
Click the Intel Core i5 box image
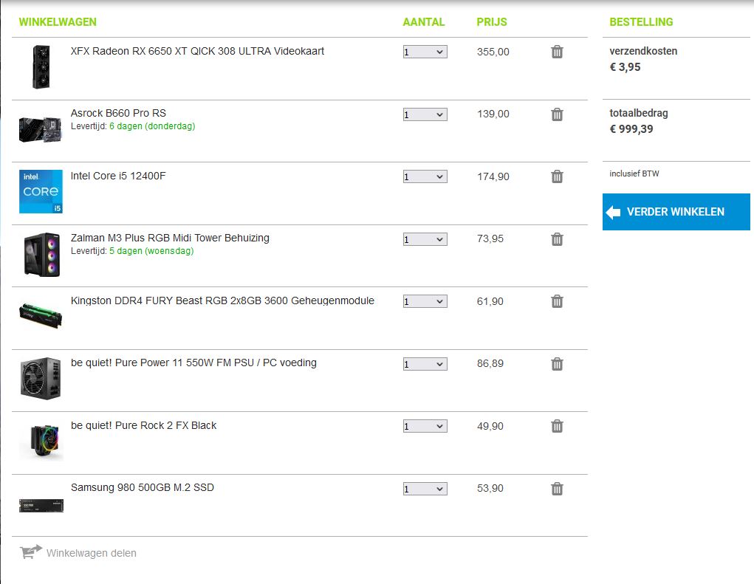[41, 191]
